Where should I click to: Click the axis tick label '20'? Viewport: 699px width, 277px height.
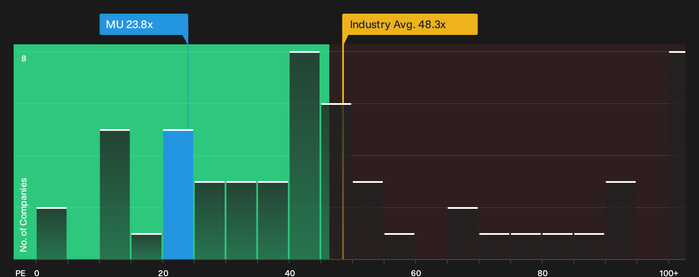pos(163,273)
